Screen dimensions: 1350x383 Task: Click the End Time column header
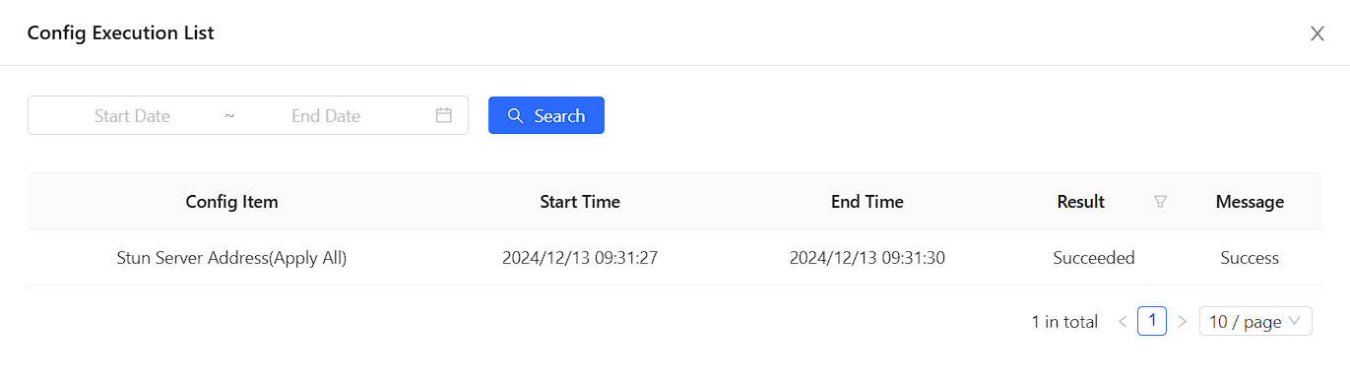click(x=868, y=202)
